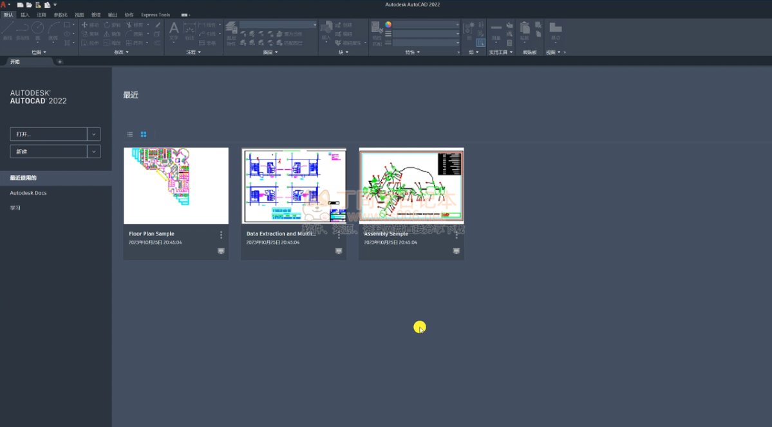Image resolution: width=772 pixels, height=427 pixels.
Task: Click the 新建 (New) button
Action: coord(48,151)
